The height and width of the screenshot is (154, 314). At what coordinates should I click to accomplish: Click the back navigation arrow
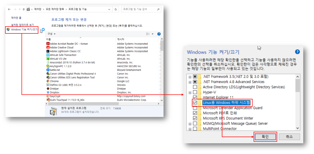tap(9, 9)
